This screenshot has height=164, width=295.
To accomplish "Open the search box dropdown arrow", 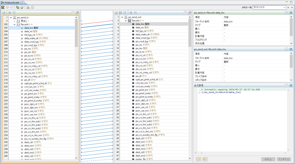I will click(284, 7).
